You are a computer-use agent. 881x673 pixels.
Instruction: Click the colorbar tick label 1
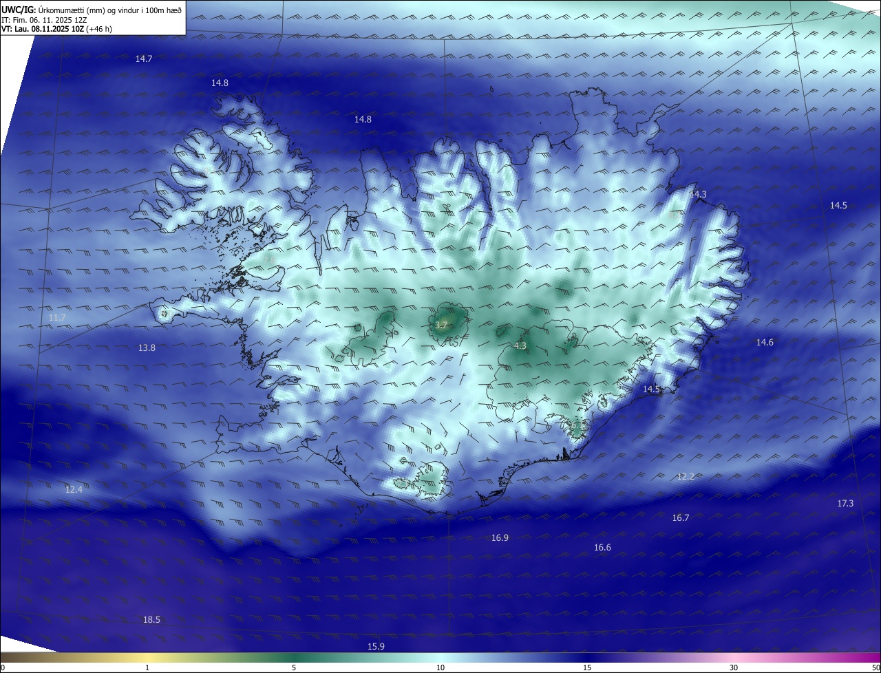(147, 667)
